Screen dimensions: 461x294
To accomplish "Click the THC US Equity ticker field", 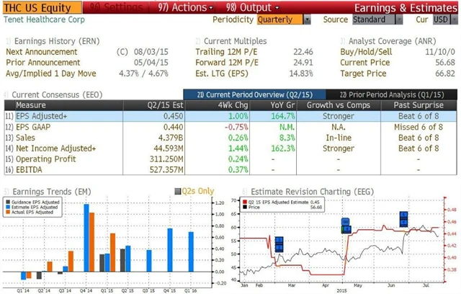I will (35, 7).
